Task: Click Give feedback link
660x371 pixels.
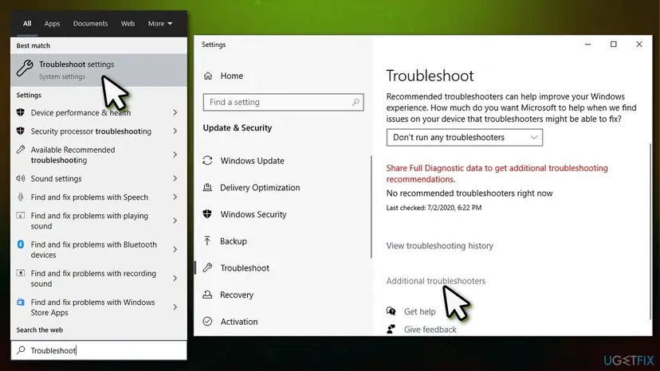Action: click(x=430, y=330)
